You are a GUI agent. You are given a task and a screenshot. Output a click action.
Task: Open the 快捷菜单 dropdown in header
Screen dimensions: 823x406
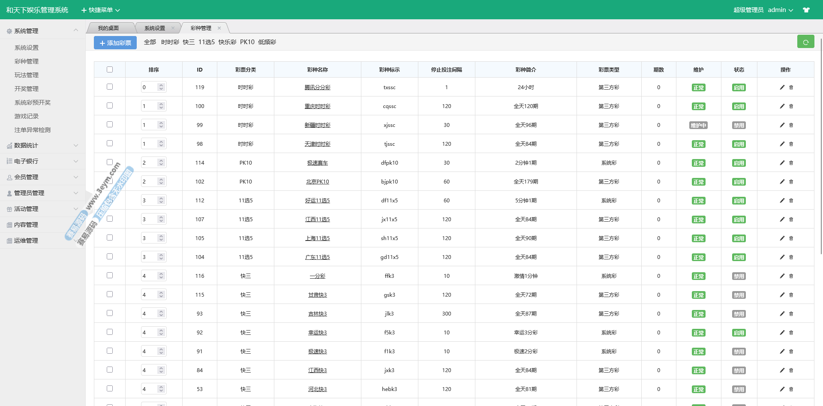tap(101, 10)
